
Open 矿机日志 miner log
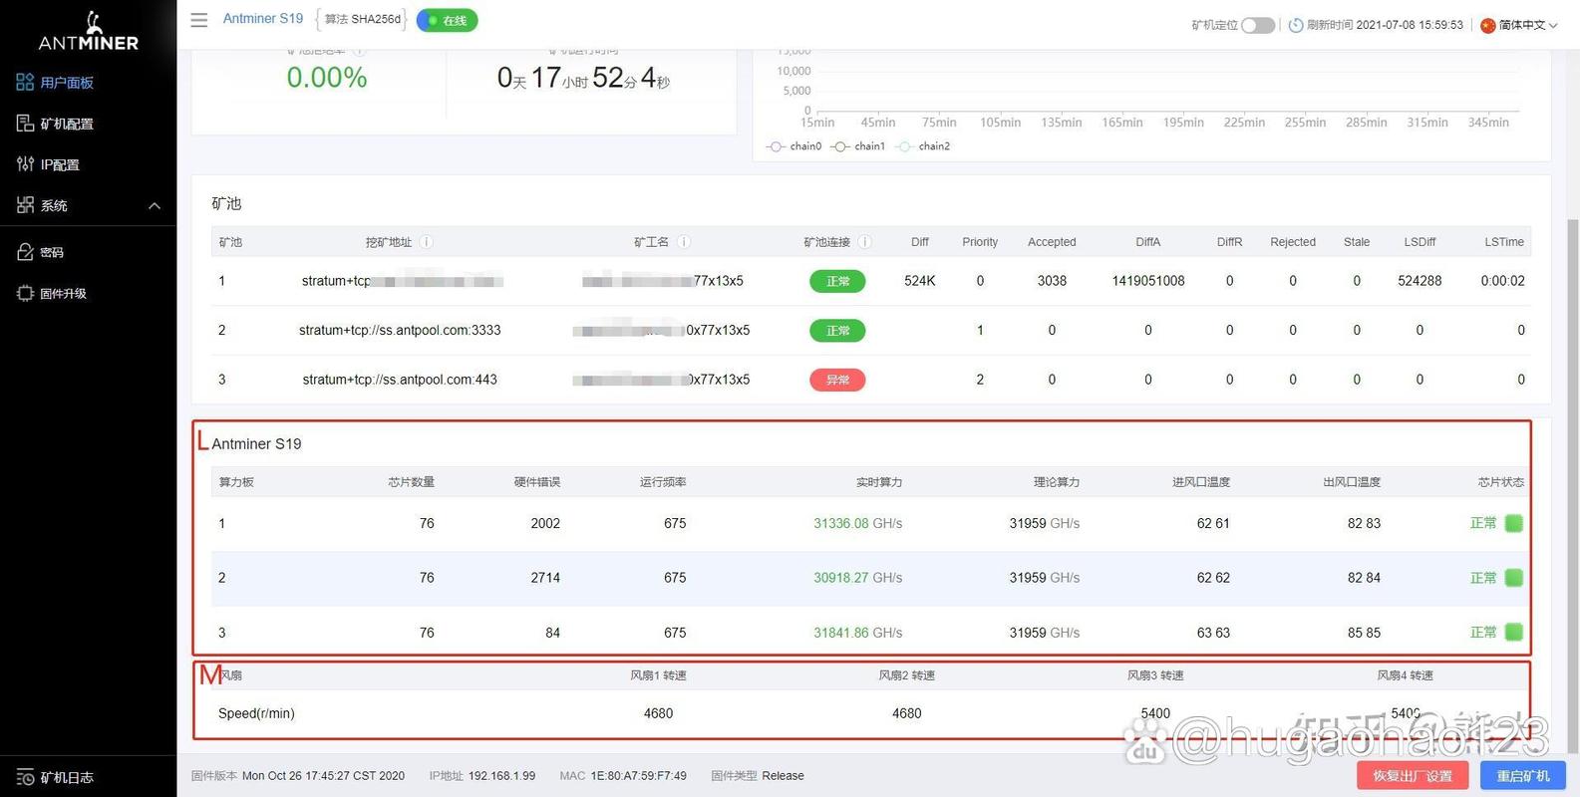click(x=66, y=777)
